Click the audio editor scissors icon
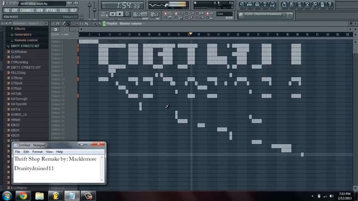 point(307,4)
